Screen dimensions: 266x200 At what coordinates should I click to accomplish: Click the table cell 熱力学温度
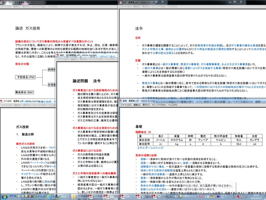221,136
